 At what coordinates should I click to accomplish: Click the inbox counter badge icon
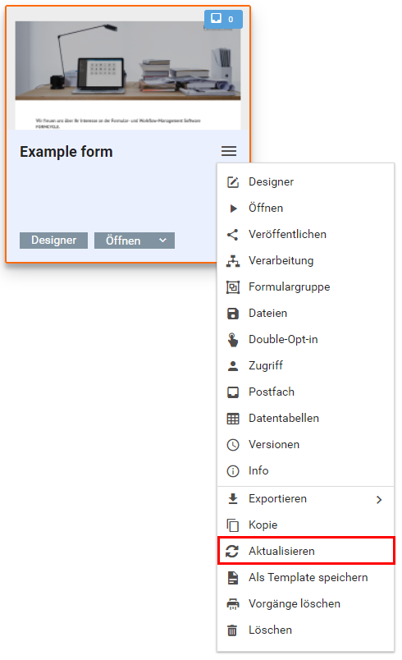click(216, 18)
